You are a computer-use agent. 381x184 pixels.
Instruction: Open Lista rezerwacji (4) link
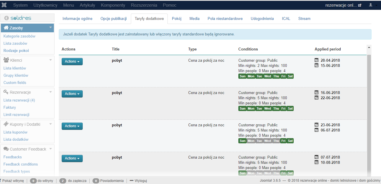coord(19,100)
